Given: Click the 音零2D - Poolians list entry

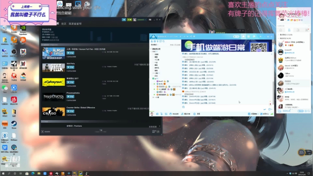Looking at the screenshot, I should pyautogui.click(x=74, y=126).
